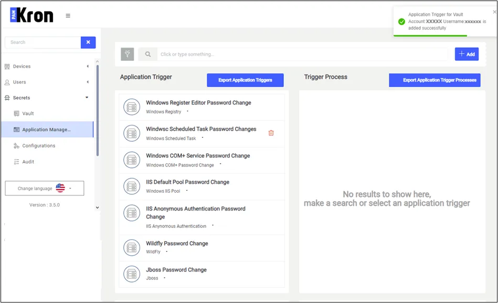This screenshot has height=303, width=498.
Task: Click the Windows Register Editor trigger icon
Action: tap(132, 107)
